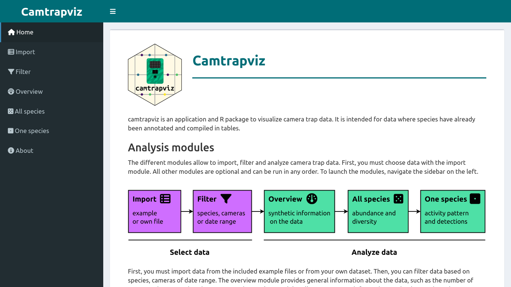The image size is (511, 287).
Task: Select the grid icon beside All species
Action: 10,111
